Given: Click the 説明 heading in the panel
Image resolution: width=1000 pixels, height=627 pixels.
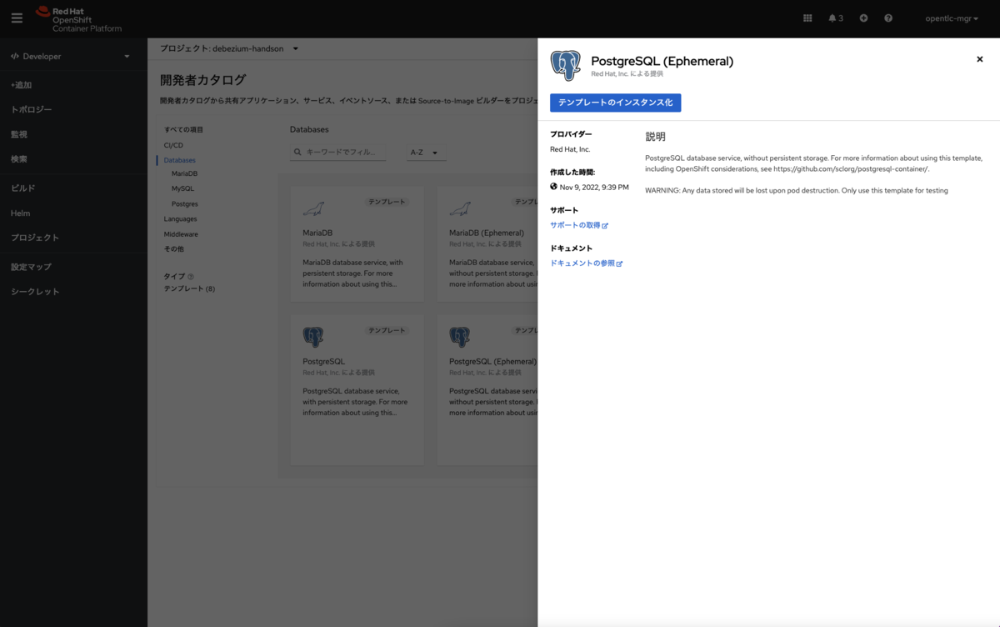Looking at the screenshot, I should (x=655, y=136).
